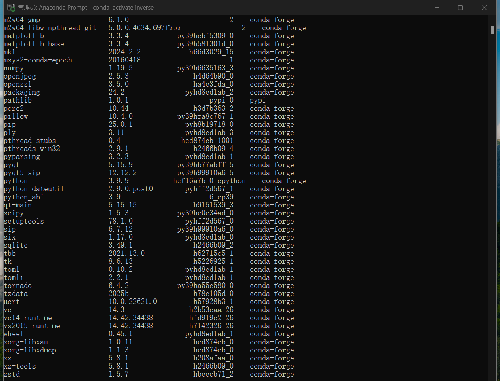This screenshot has width=500, height=381.
Task: Select the 'pyqt5-sip' package name
Action: tap(22, 173)
